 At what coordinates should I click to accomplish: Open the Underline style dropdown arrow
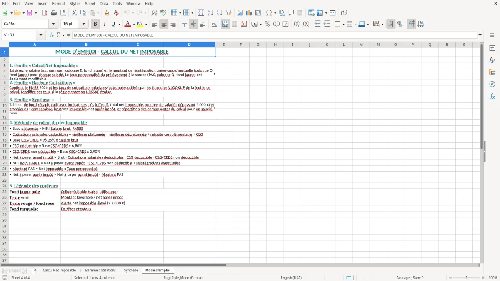pyautogui.click(x=119, y=24)
